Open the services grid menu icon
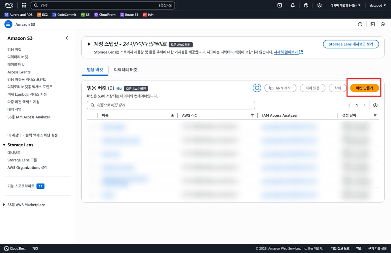 tap(24, 5)
